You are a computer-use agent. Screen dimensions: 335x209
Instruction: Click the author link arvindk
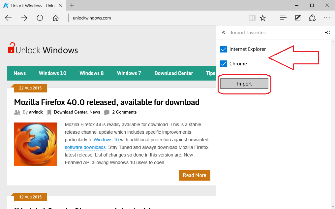tap(36, 112)
